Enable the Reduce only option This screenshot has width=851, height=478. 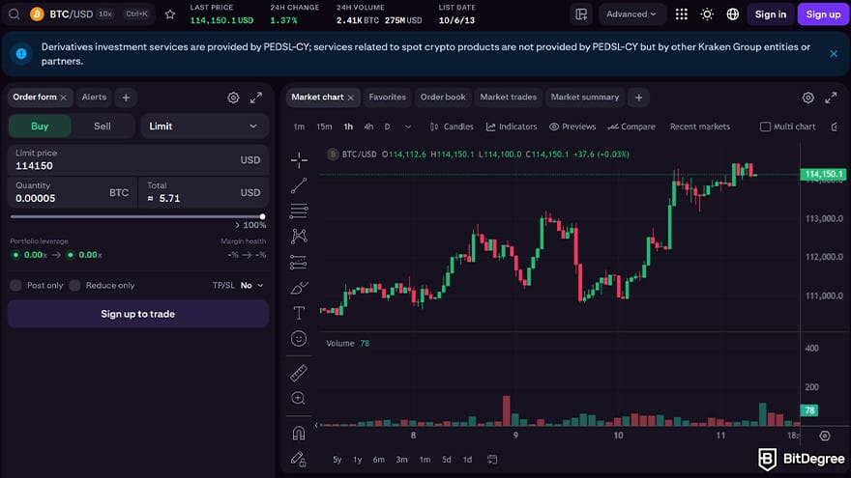(74, 286)
